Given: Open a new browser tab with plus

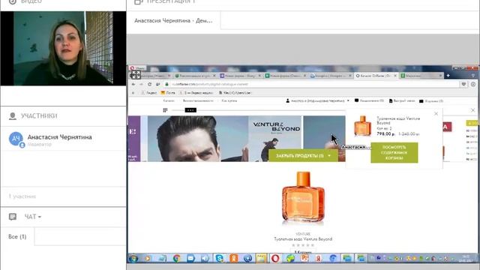Looking at the screenshot, I should point(448,75).
